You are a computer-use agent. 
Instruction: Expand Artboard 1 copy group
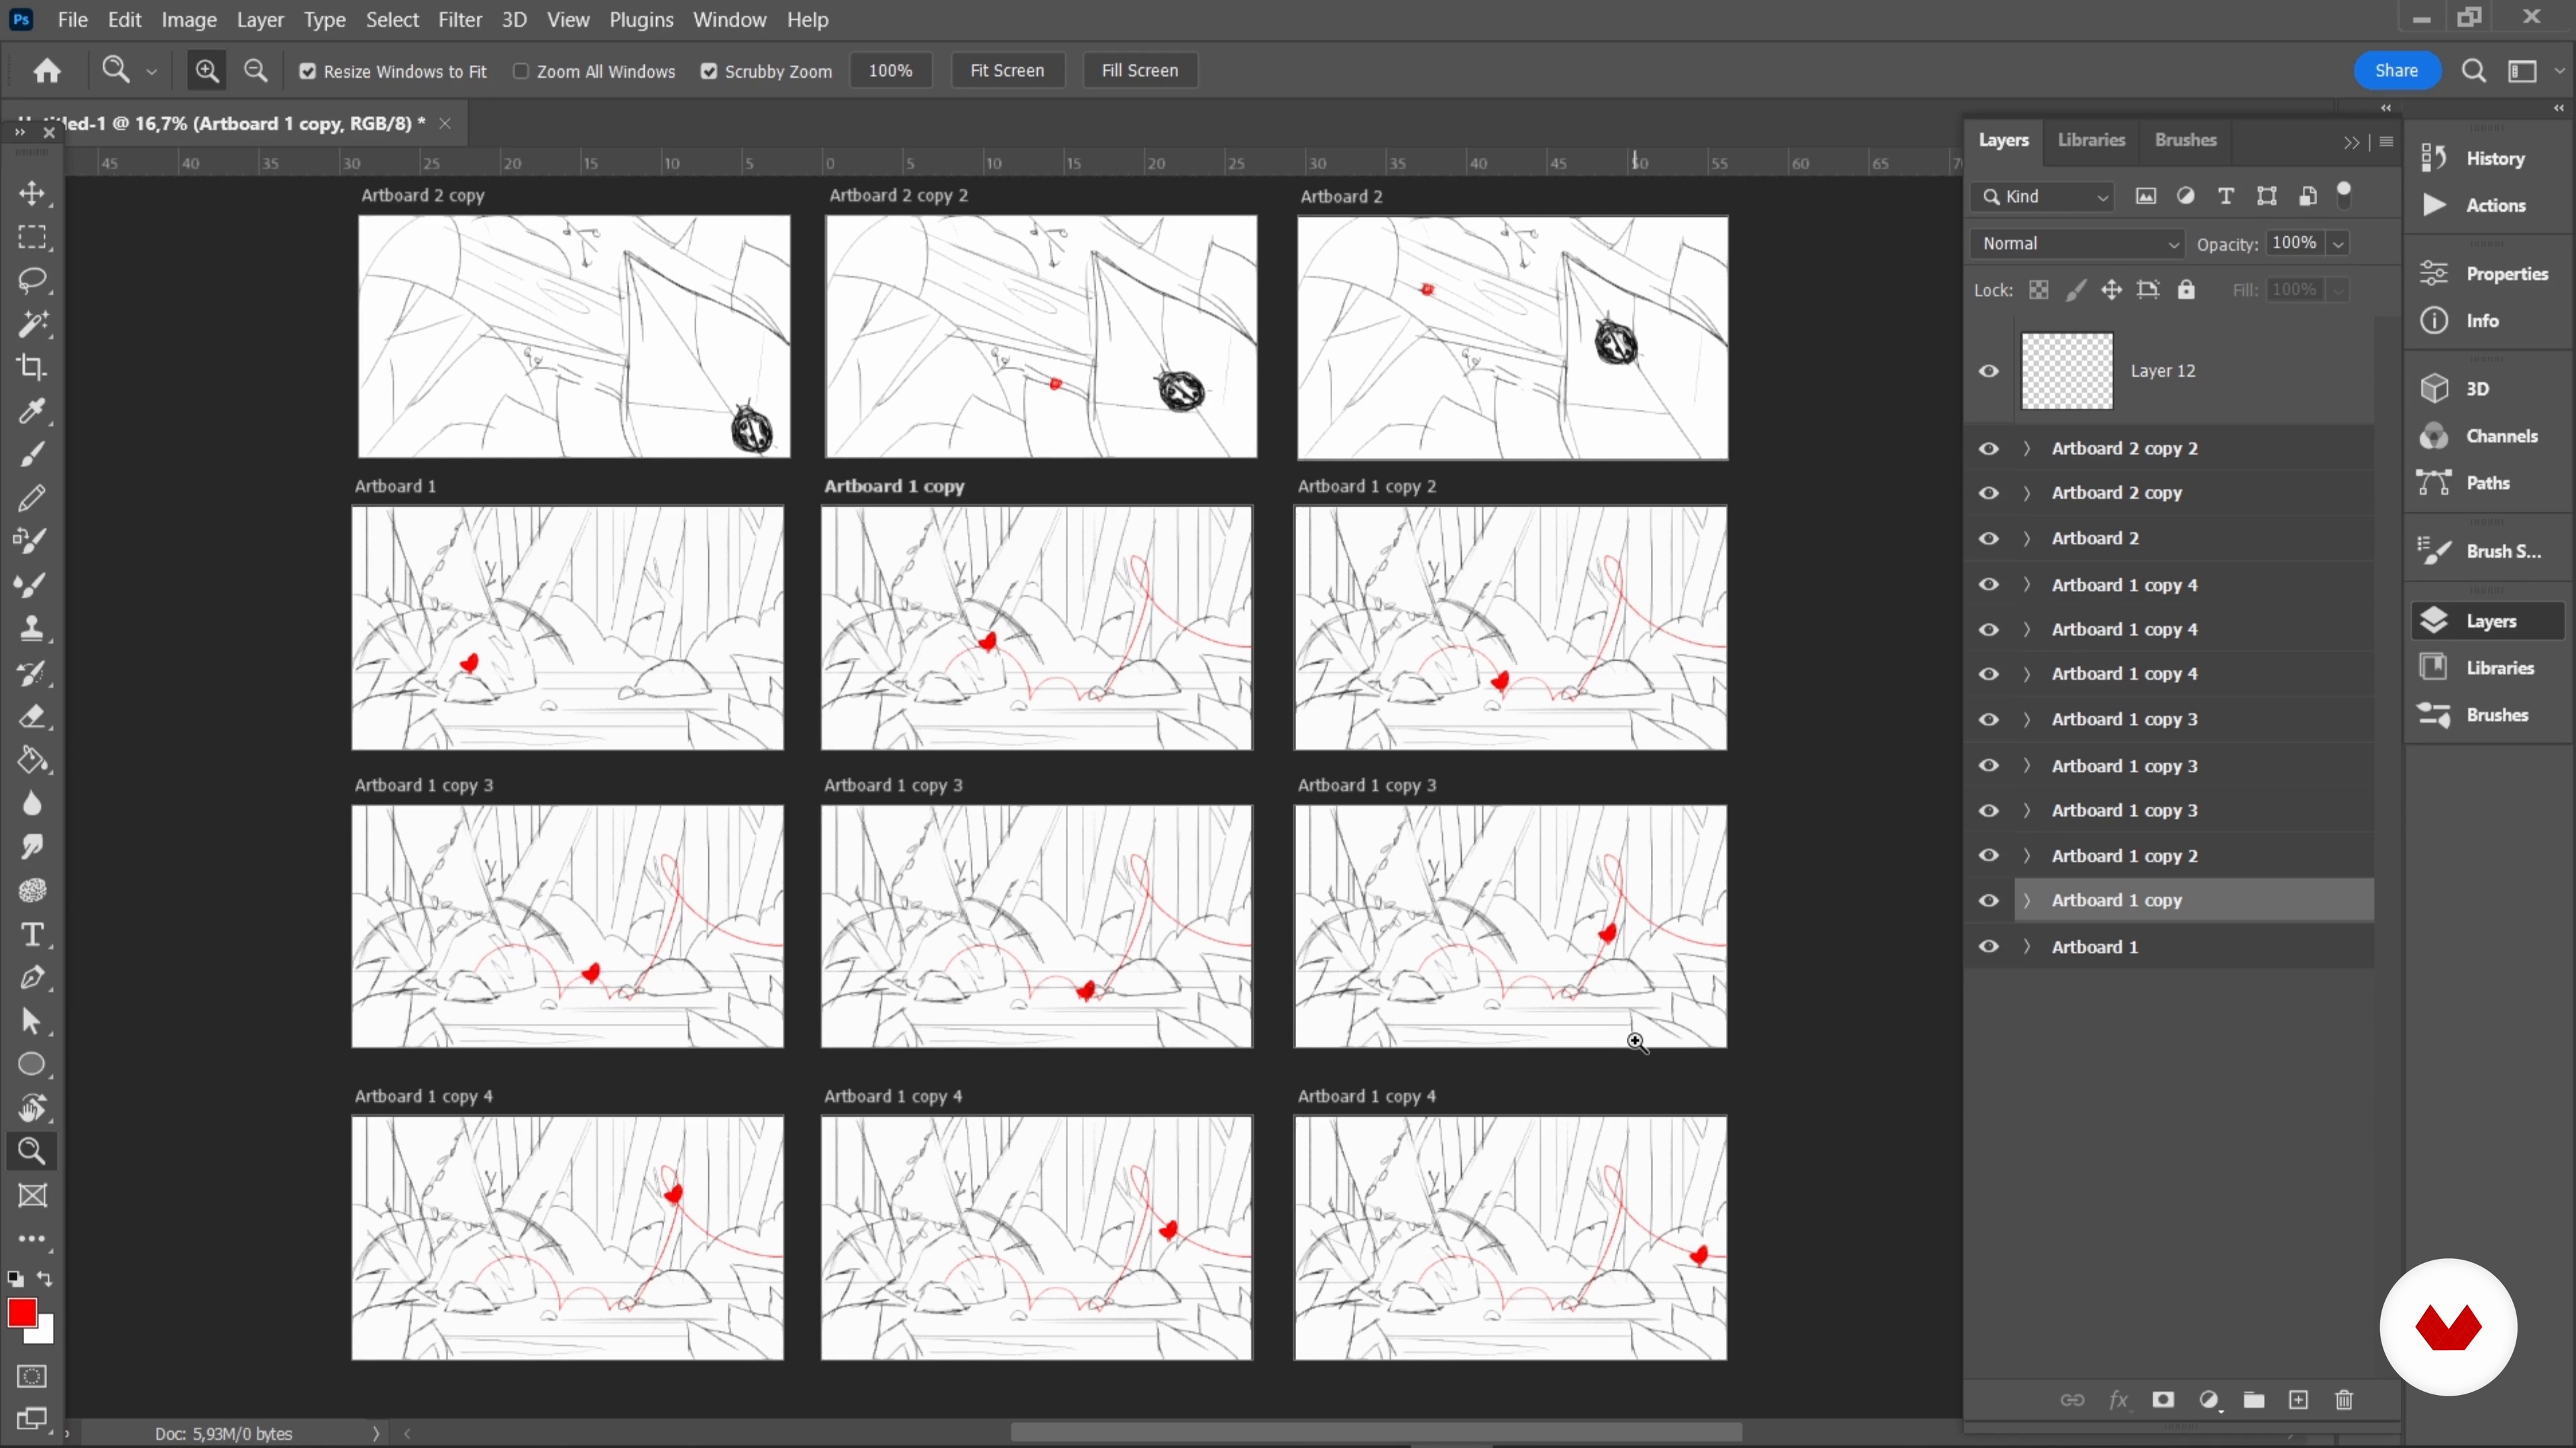click(x=2028, y=900)
